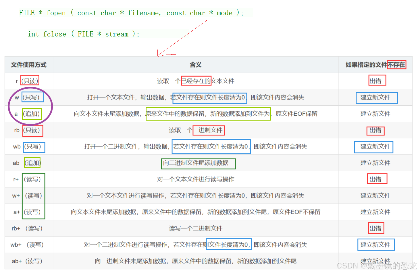418x273 pixels.
Task: Click '建立新文件' in the a row
Action: coord(375,114)
